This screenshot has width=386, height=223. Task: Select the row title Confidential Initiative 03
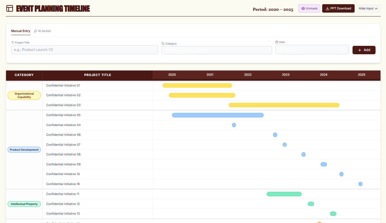(x=63, y=105)
